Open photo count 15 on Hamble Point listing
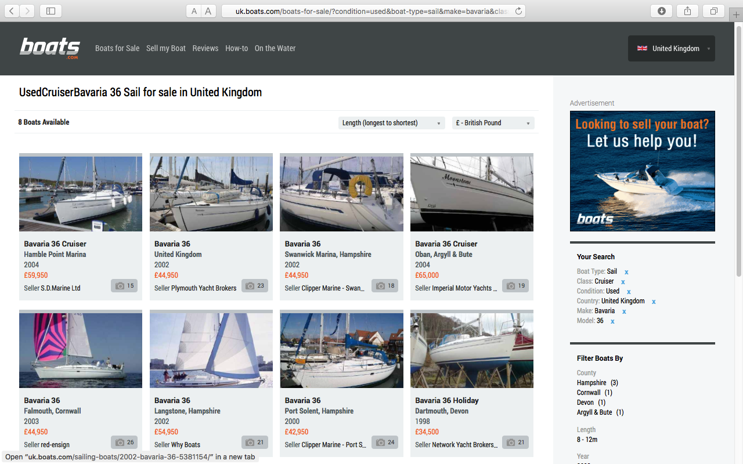 (124, 286)
